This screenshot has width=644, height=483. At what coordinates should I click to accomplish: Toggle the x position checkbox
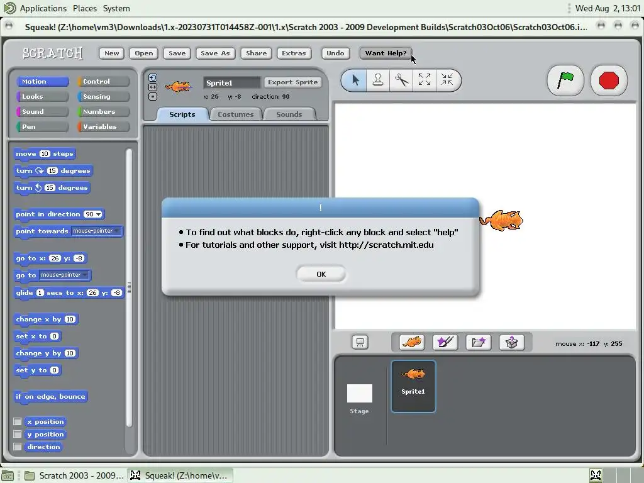click(x=17, y=421)
